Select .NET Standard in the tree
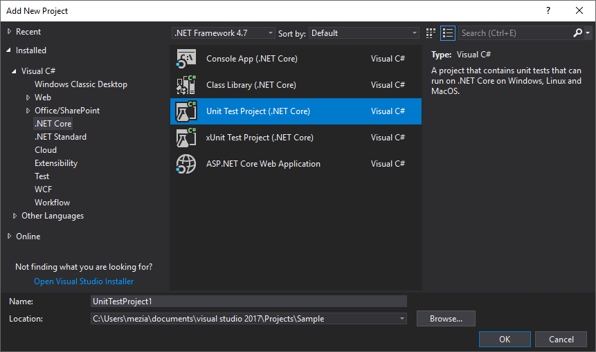 point(60,137)
